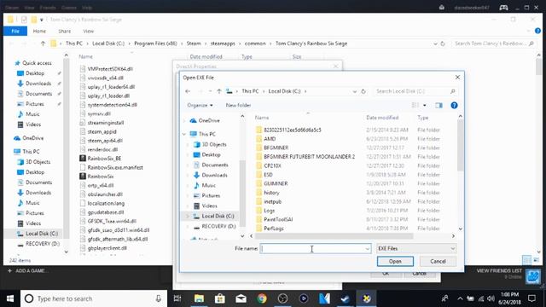This screenshot has width=546, height=307.
Task: Open the File name history dropdown arrow
Action: coord(368,248)
